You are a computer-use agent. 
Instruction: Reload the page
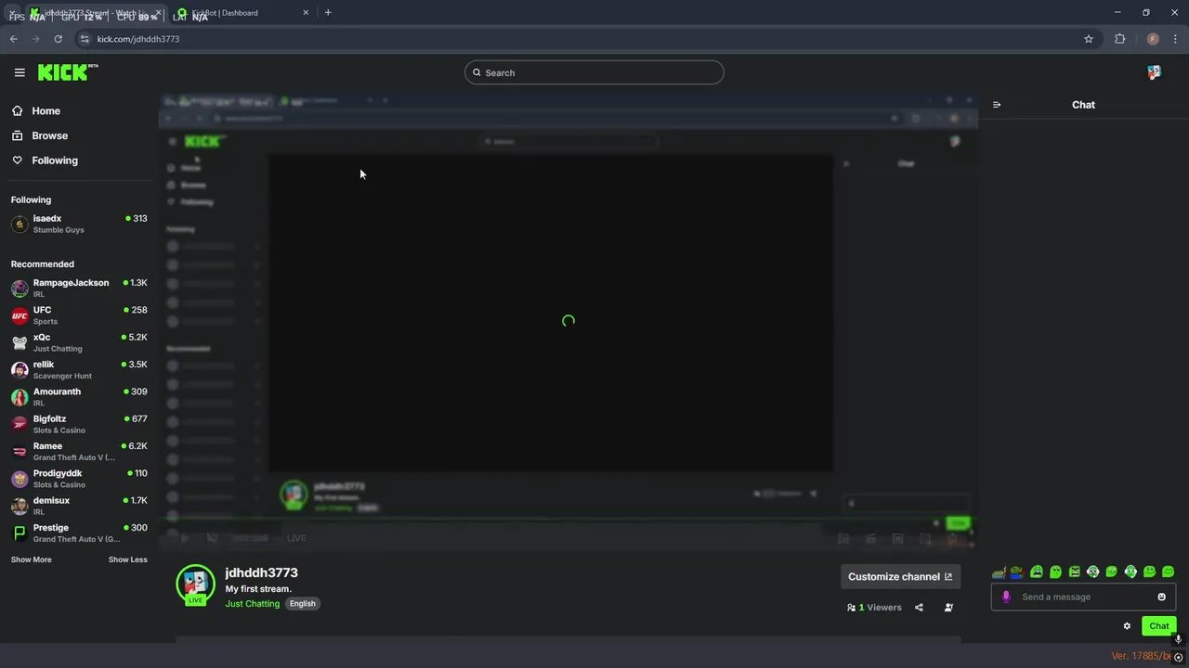[58, 39]
